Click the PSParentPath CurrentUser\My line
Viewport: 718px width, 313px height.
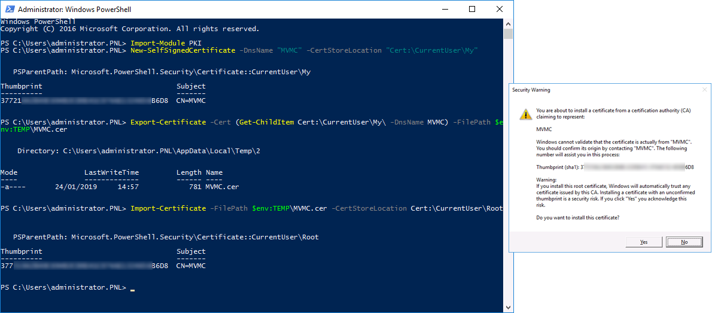point(162,72)
